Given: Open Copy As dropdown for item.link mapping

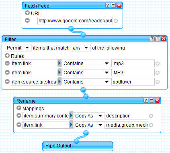Looking at the screenshot, I should click(89, 125).
